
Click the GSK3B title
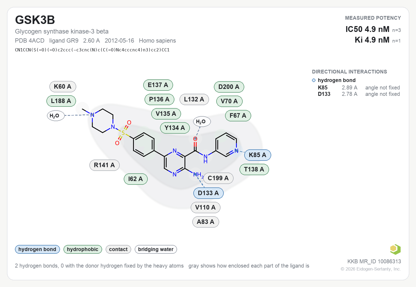35,20
